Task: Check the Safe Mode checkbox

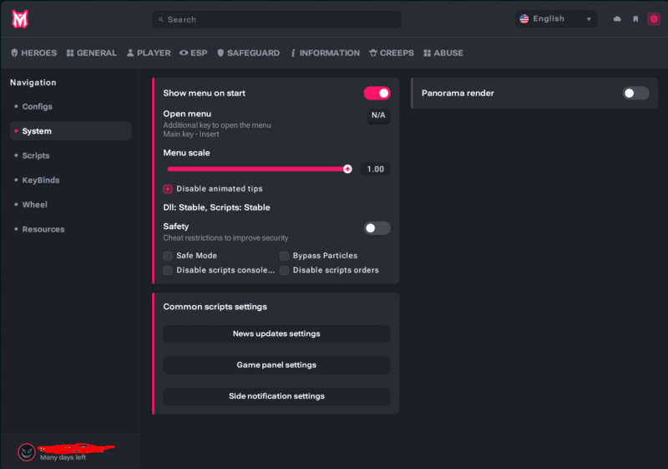Action: tap(168, 256)
